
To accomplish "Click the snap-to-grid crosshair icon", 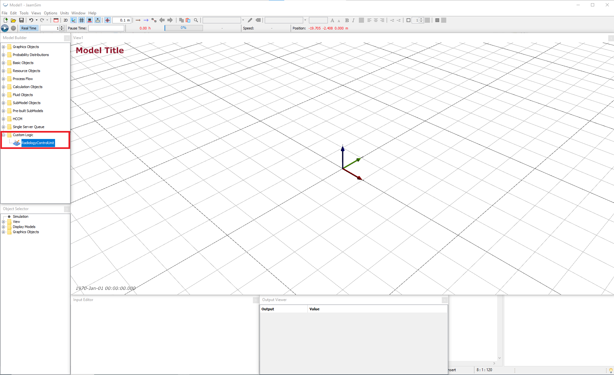I will tap(108, 20).
